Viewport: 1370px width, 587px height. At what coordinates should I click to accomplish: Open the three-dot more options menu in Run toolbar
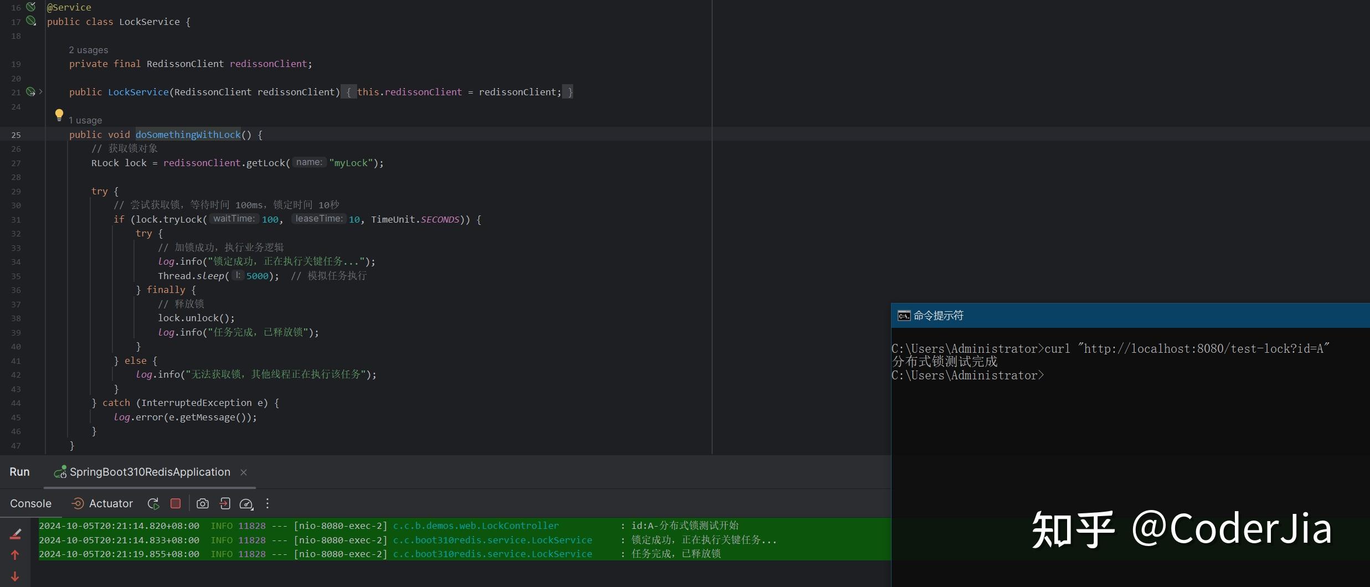point(267,503)
